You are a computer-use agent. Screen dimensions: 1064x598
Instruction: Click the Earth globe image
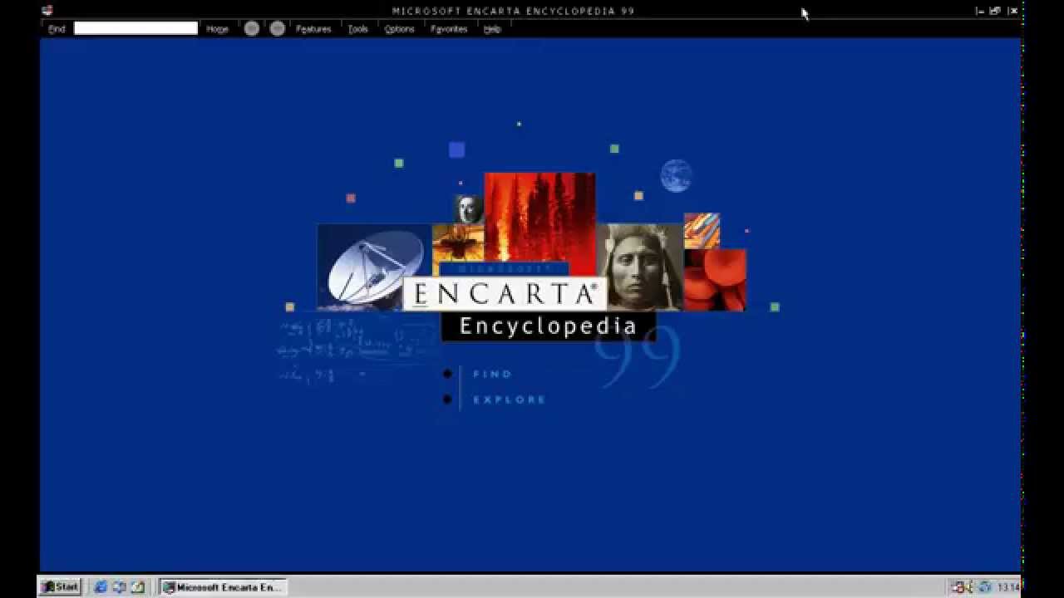pyautogui.click(x=676, y=176)
